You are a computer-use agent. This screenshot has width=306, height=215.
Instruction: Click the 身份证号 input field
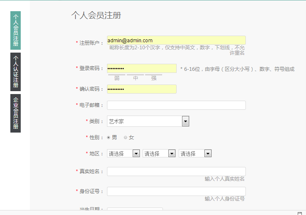[x=176, y=191]
